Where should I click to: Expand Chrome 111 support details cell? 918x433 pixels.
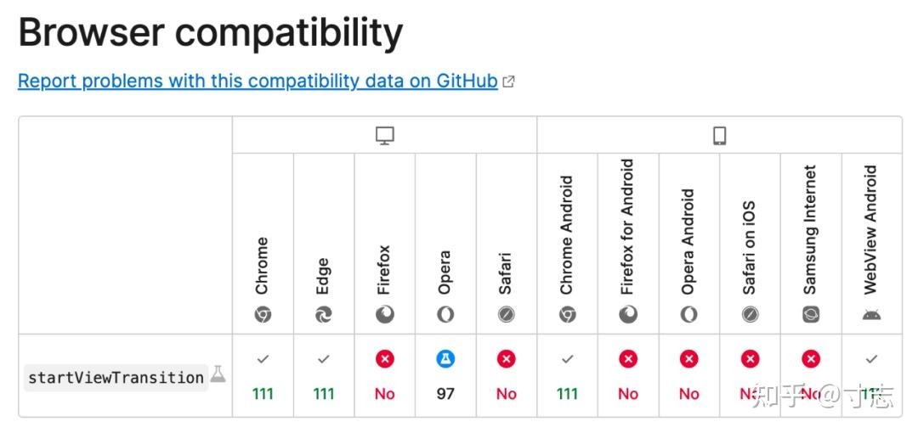coord(263,376)
